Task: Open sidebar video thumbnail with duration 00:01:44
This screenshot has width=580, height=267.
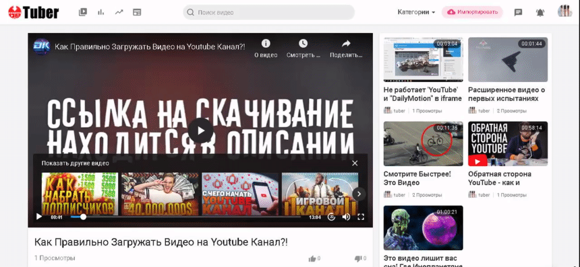Action: coord(508,60)
